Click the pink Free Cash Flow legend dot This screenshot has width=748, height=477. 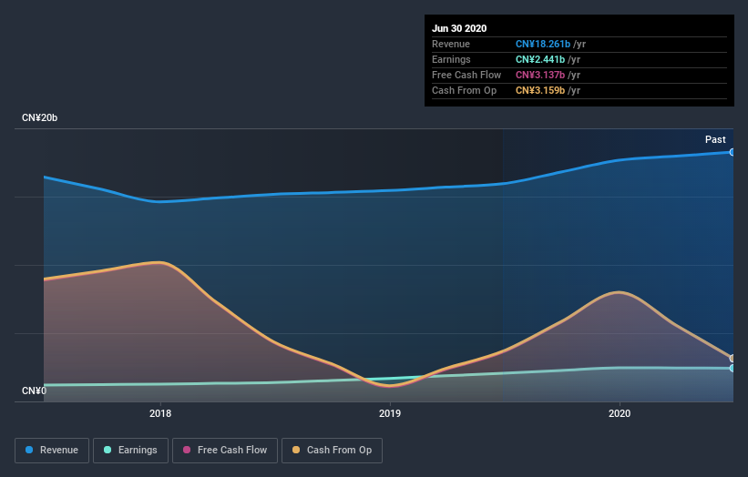tap(187, 450)
